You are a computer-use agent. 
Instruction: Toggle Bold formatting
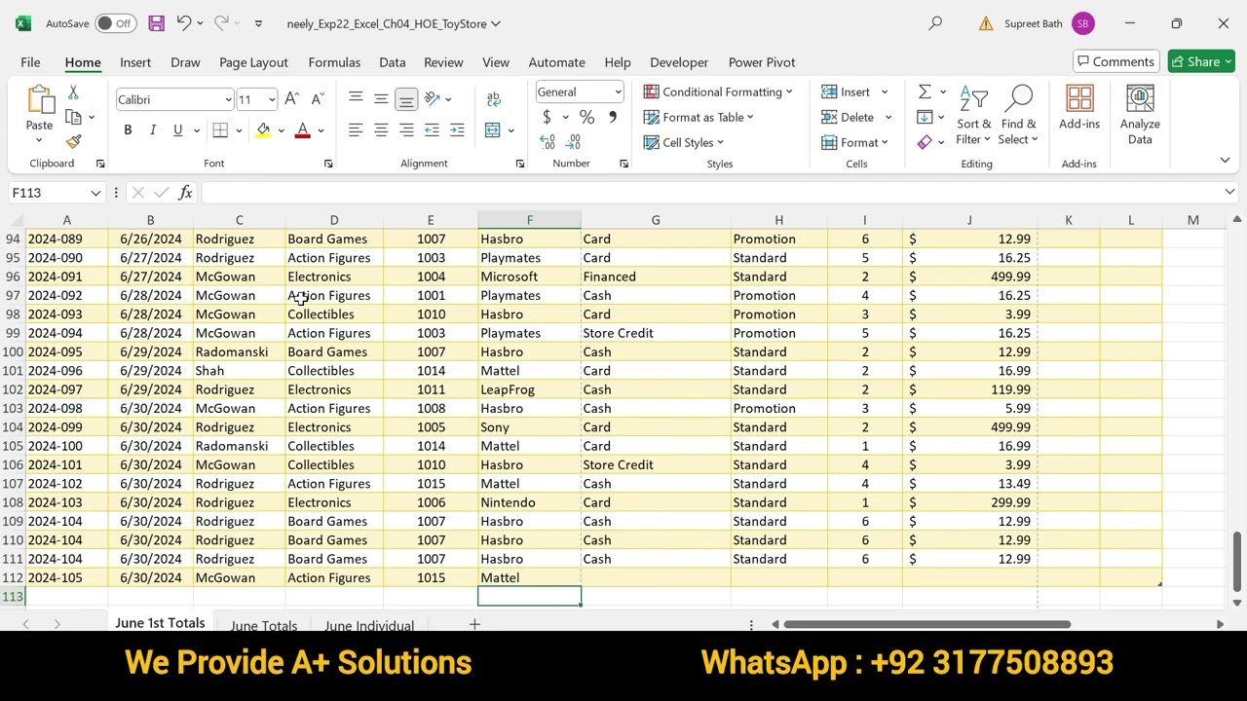[128, 130]
